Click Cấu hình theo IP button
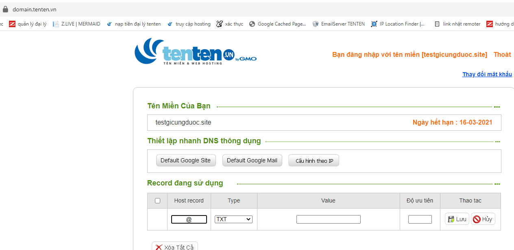The image size is (514, 250). pos(314,161)
